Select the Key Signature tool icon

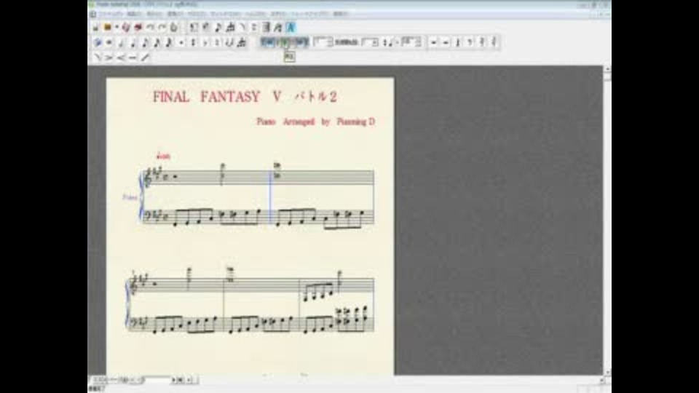(205, 27)
